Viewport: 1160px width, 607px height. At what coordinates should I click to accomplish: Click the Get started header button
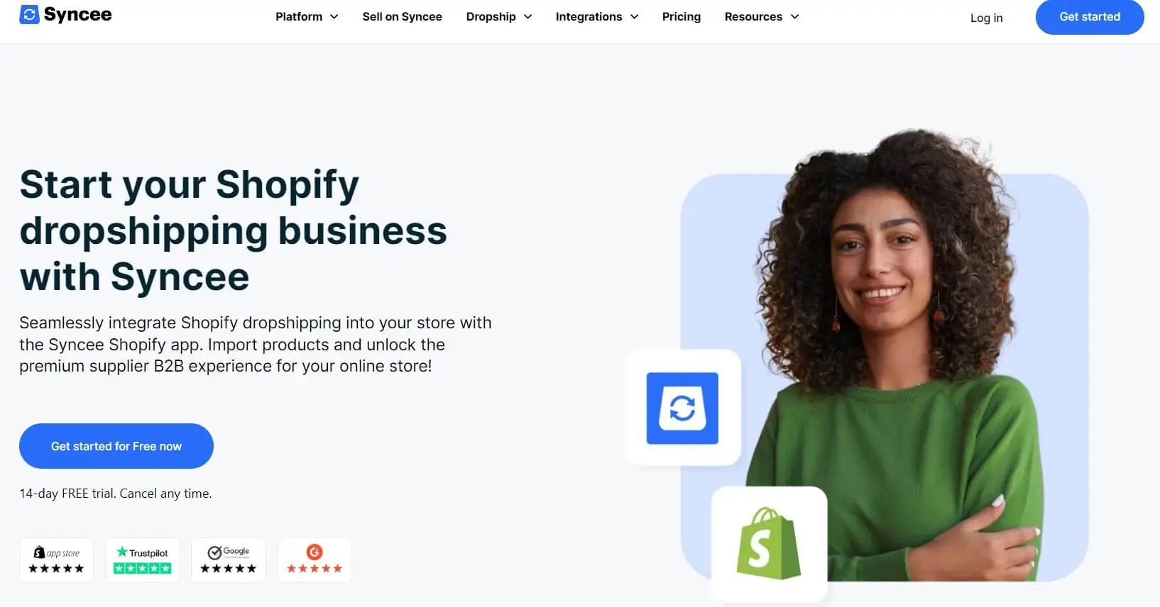coord(1090,16)
